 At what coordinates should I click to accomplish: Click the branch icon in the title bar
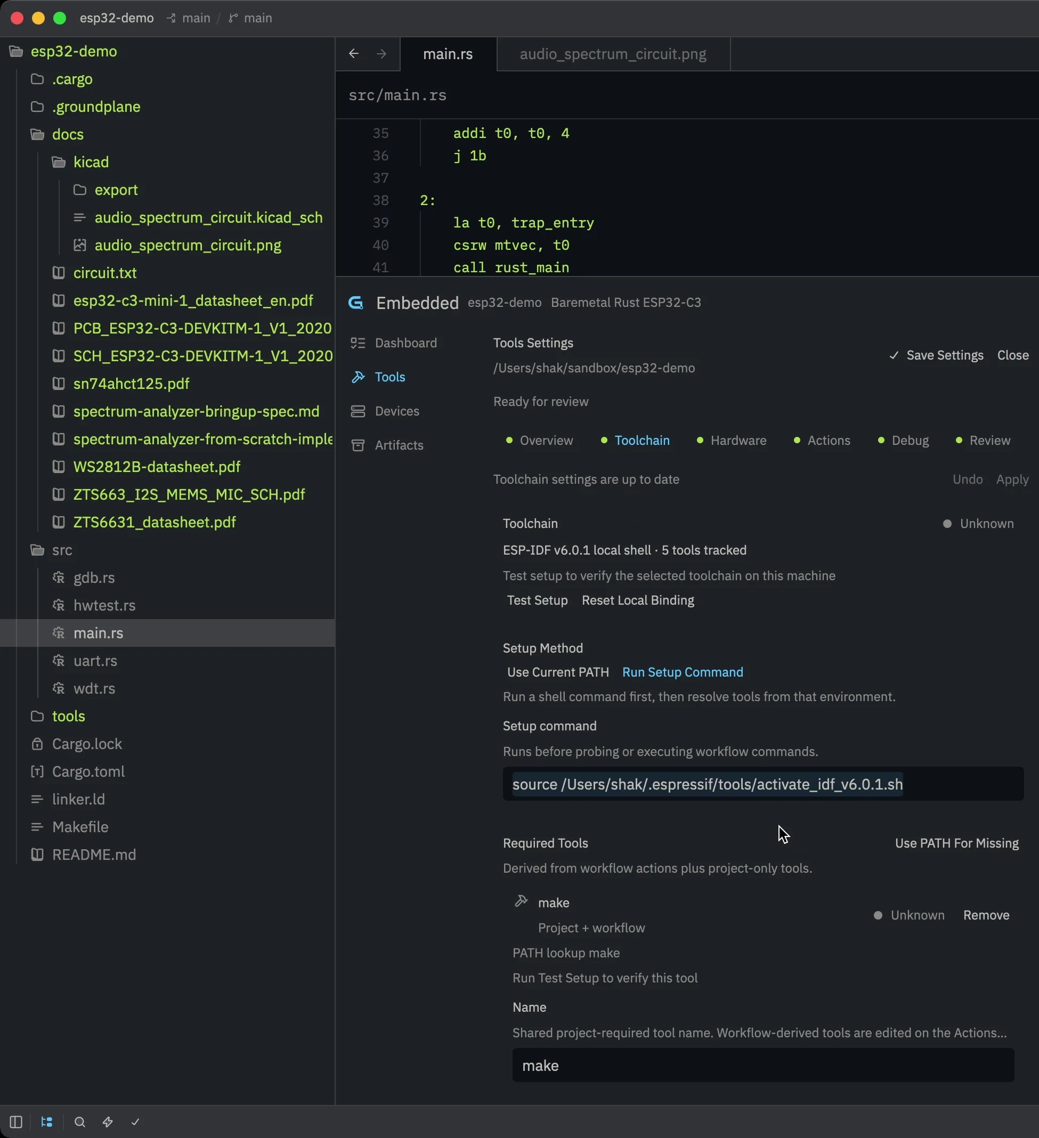[233, 18]
